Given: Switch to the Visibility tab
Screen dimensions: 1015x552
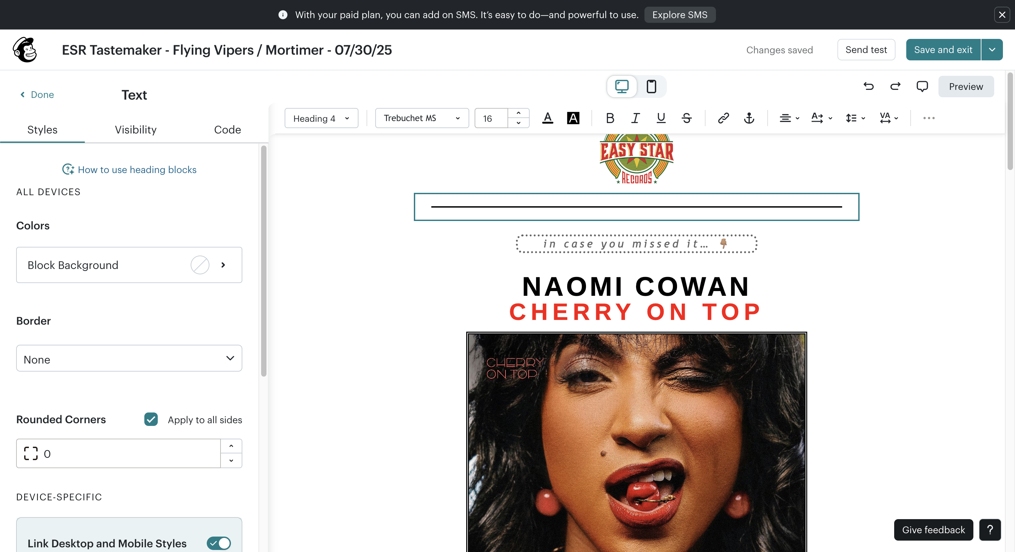Looking at the screenshot, I should coord(136,130).
